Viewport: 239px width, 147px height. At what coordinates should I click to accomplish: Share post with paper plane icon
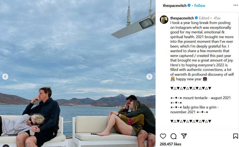(x=184, y=136)
